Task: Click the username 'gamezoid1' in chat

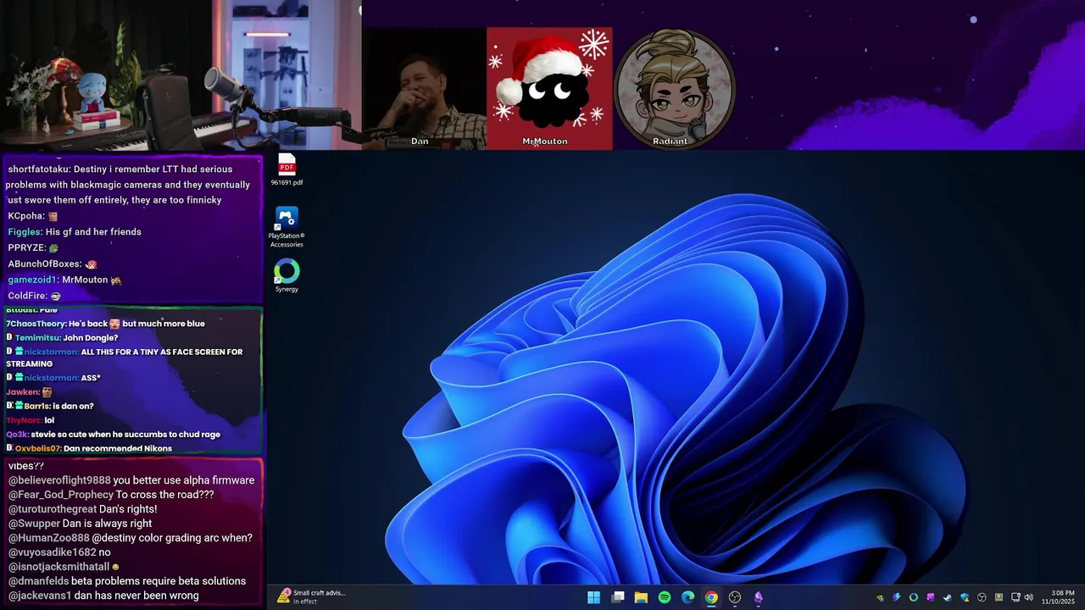Action: pos(32,280)
